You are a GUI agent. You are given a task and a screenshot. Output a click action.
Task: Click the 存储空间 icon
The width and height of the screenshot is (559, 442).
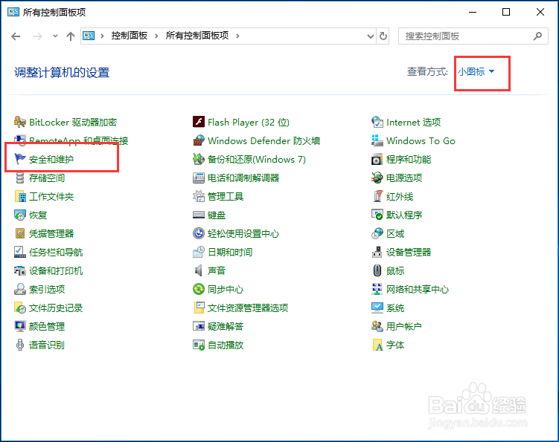pos(19,178)
